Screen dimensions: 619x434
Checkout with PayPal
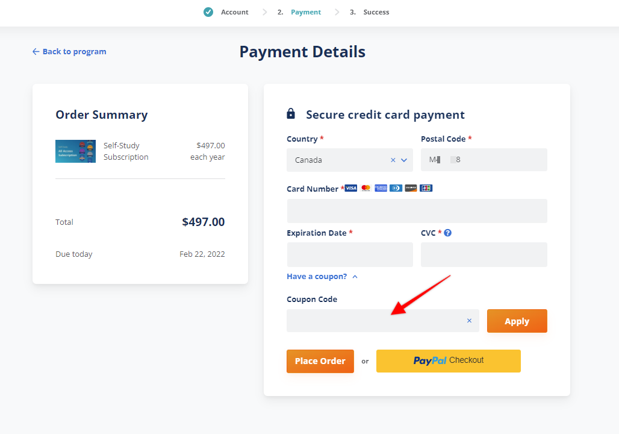448,360
